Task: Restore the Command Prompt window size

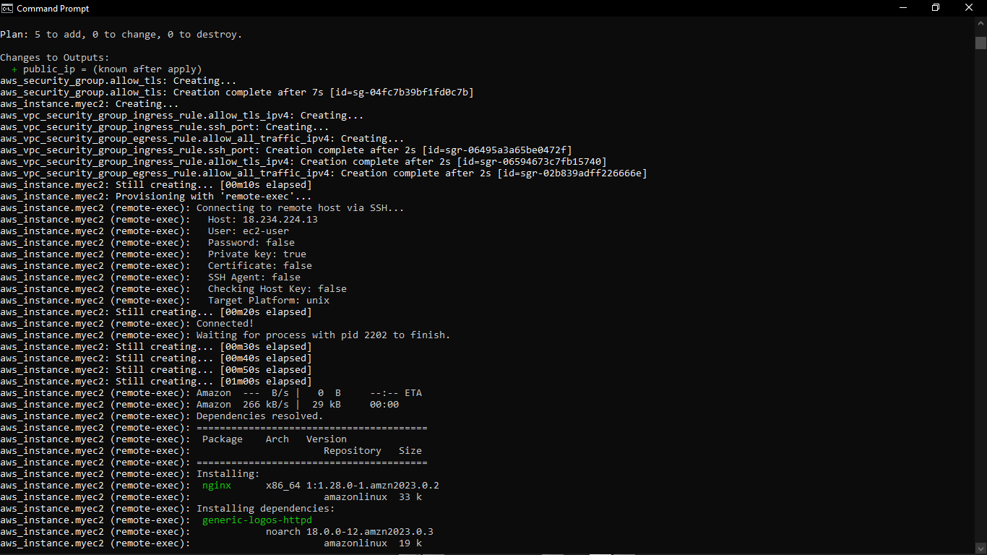Action: click(935, 7)
